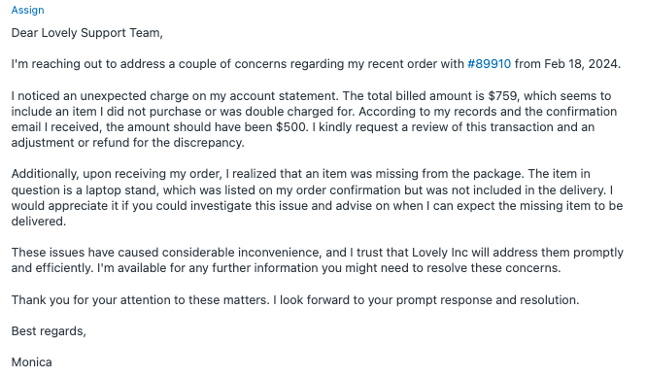Click the 'Dear Lovely Support Team' greeting
The height and width of the screenshot is (378, 646).
[x=86, y=33]
